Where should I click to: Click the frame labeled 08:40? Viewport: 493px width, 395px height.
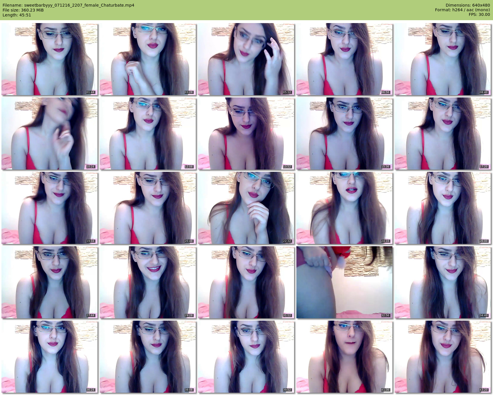pyautogui.click(x=443, y=59)
